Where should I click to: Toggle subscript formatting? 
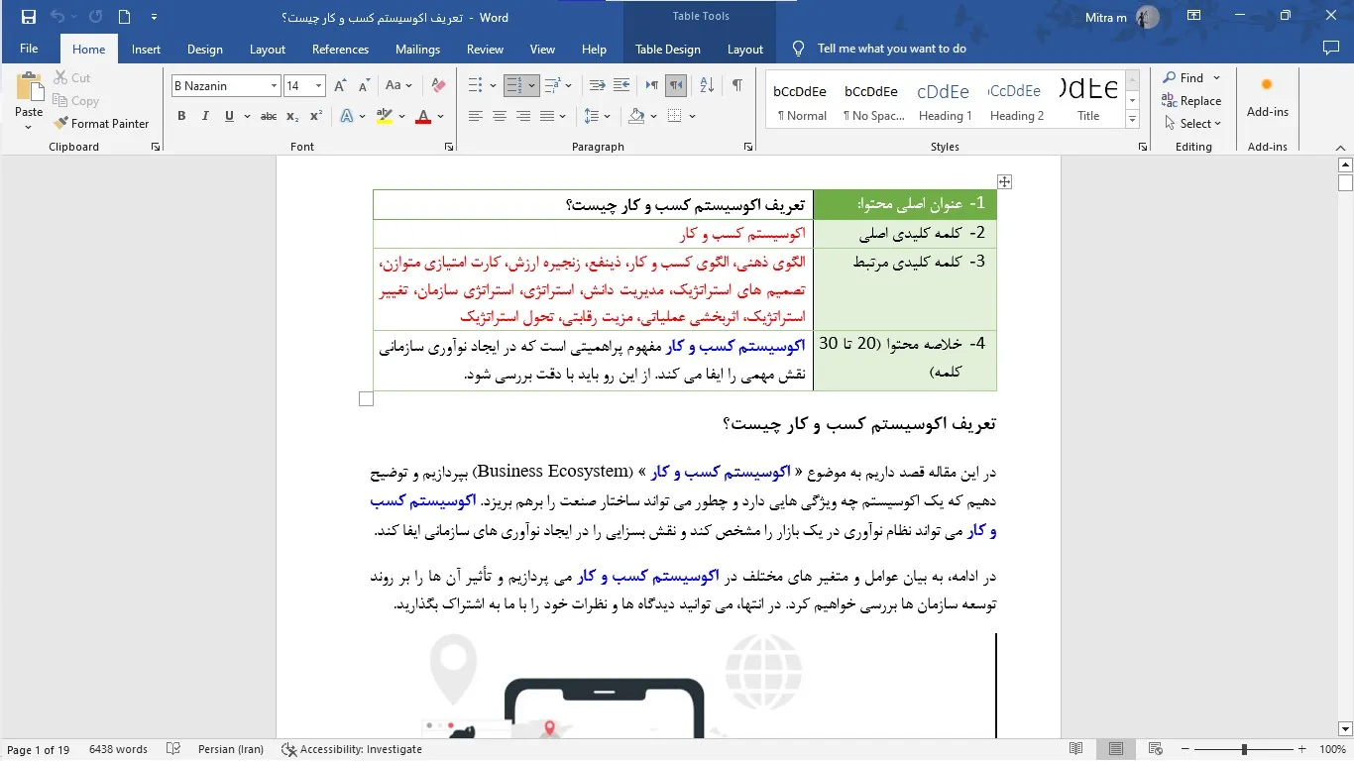(292, 116)
